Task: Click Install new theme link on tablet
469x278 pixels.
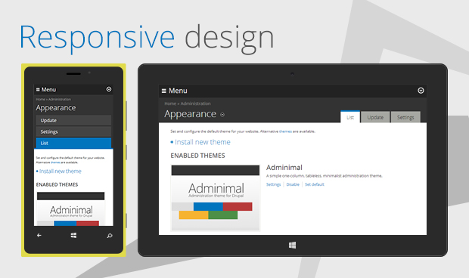Action: click(x=203, y=142)
